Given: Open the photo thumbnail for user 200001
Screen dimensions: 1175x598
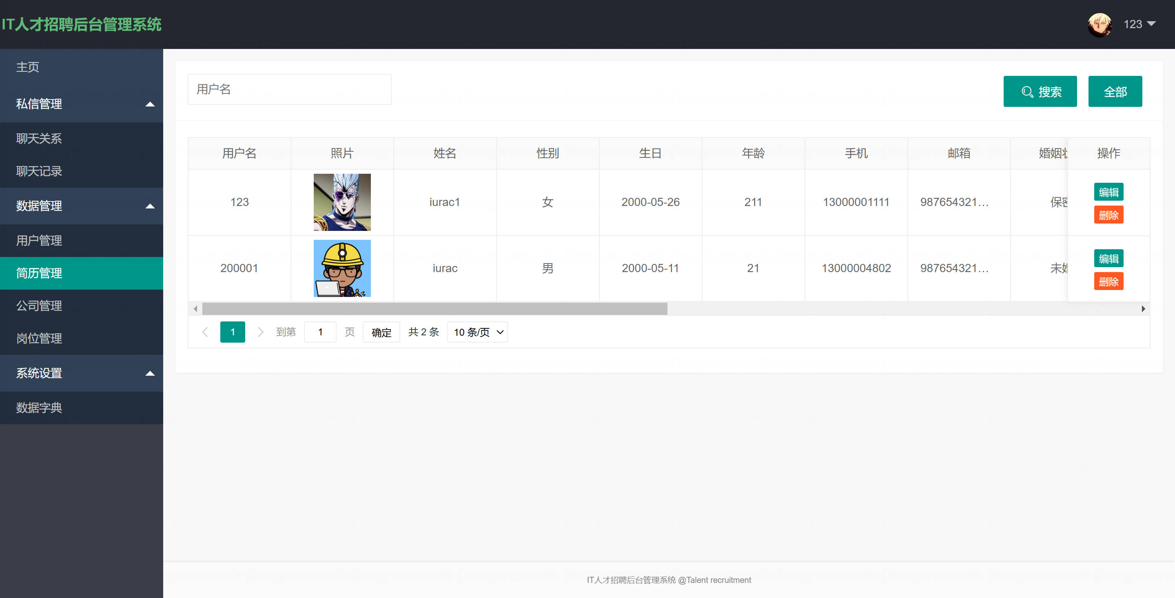Looking at the screenshot, I should click(x=342, y=268).
